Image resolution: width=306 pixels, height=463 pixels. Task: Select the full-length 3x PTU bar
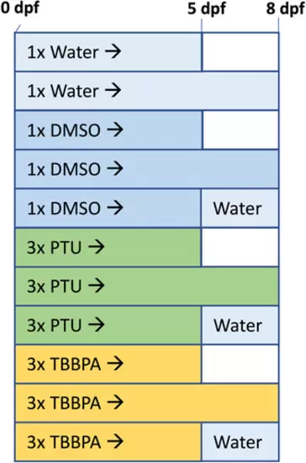click(x=147, y=286)
